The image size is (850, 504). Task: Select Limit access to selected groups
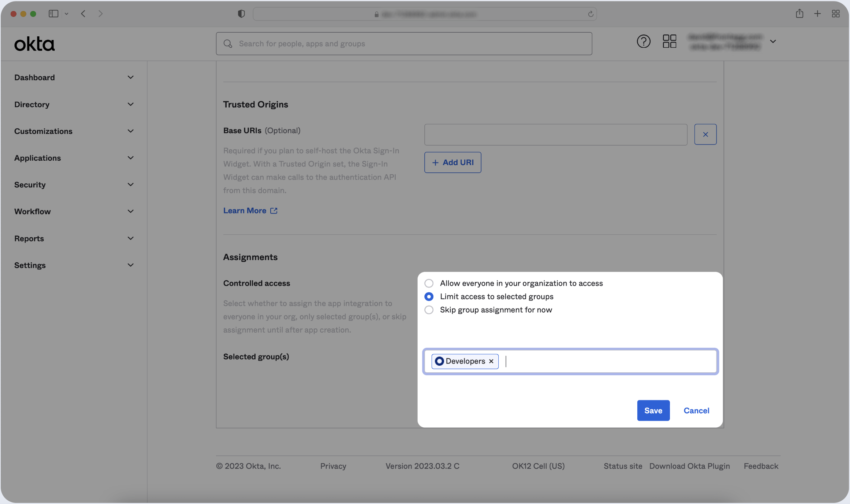click(429, 296)
